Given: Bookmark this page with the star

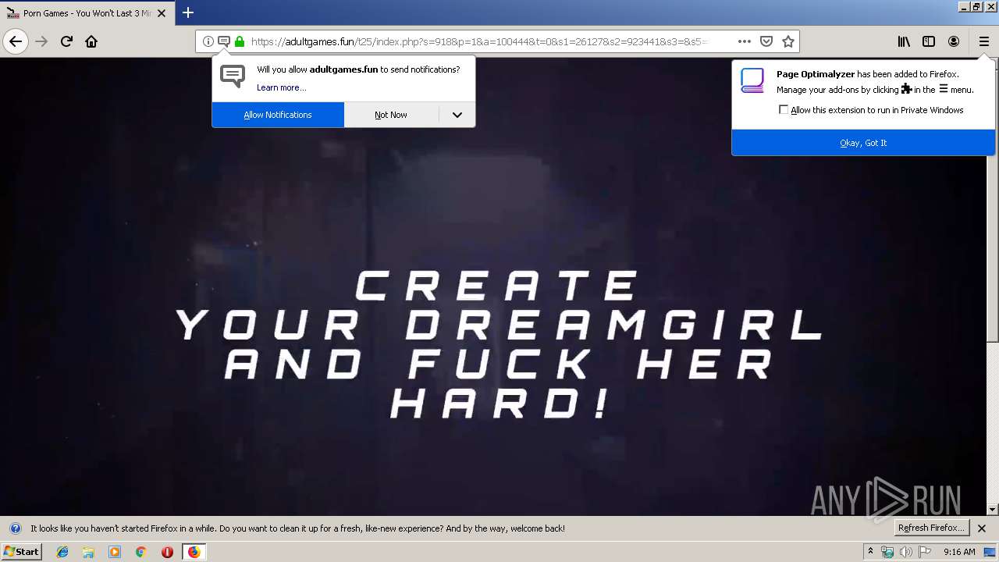Looking at the screenshot, I should [788, 41].
